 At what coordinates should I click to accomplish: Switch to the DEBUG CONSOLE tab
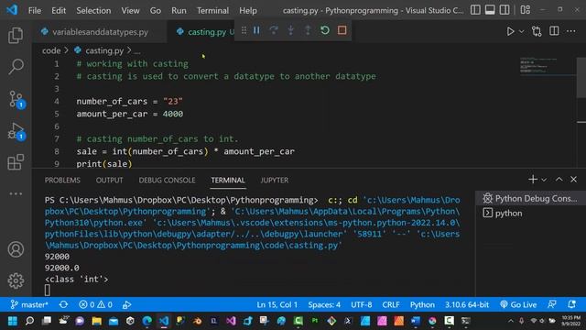(167, 181)
